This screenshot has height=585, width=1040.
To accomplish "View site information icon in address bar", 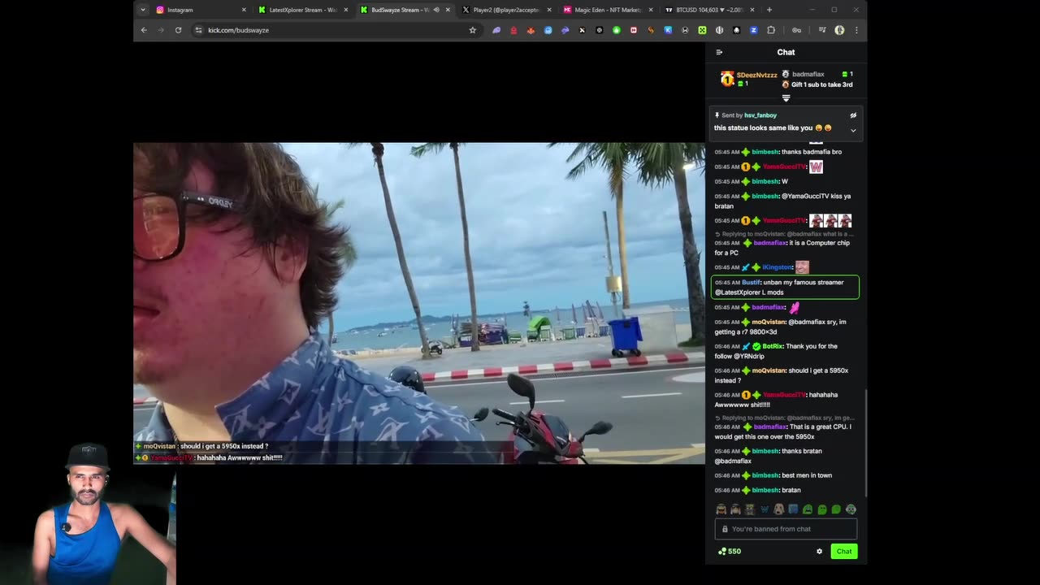I will pos(198,30).
